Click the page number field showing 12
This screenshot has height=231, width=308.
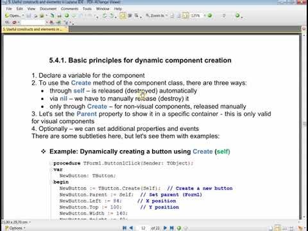point(143,228)
